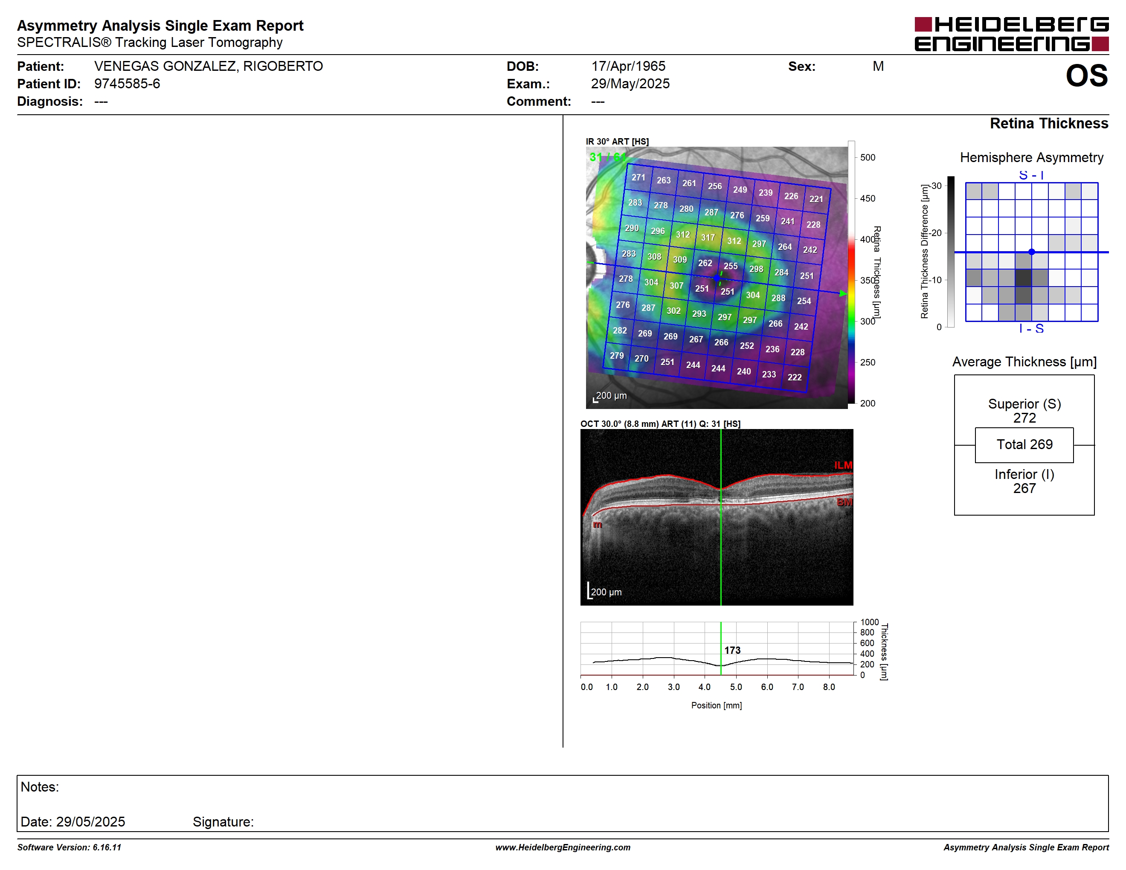Viewport: 1126px width, 870px height.
Task: Click the OS eye indicator label
Action: coord(1086,76)
